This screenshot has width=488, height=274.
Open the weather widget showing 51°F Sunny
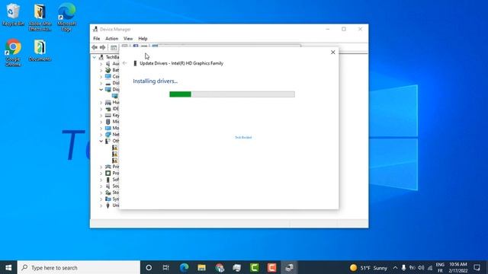pos(368,267)
